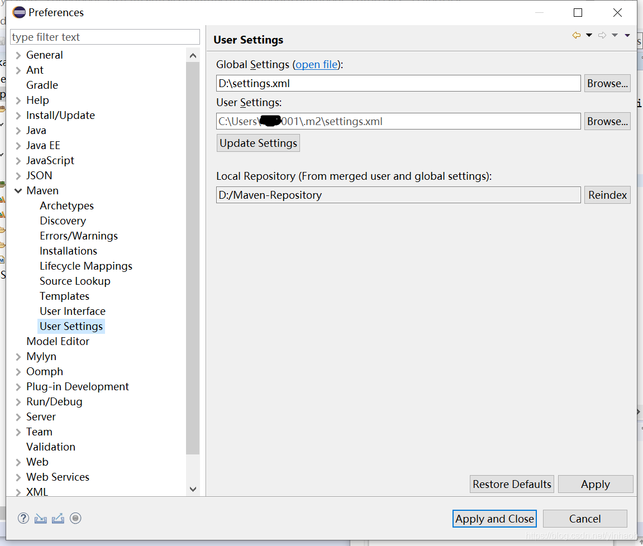
Task: Expand the Oomph tree node
Action: [18, 372]
